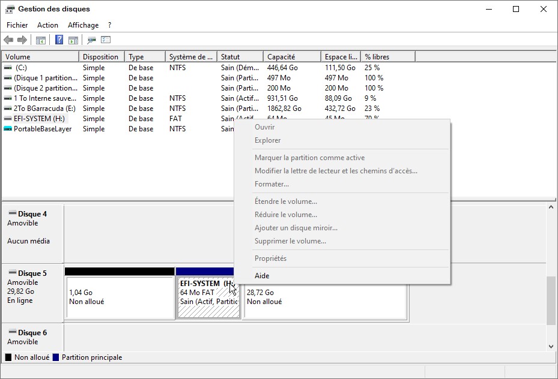Image resolution: width=558 pixels, height=379 pixels.
Task: Choose Aide in the context menu
Action: 262,276
